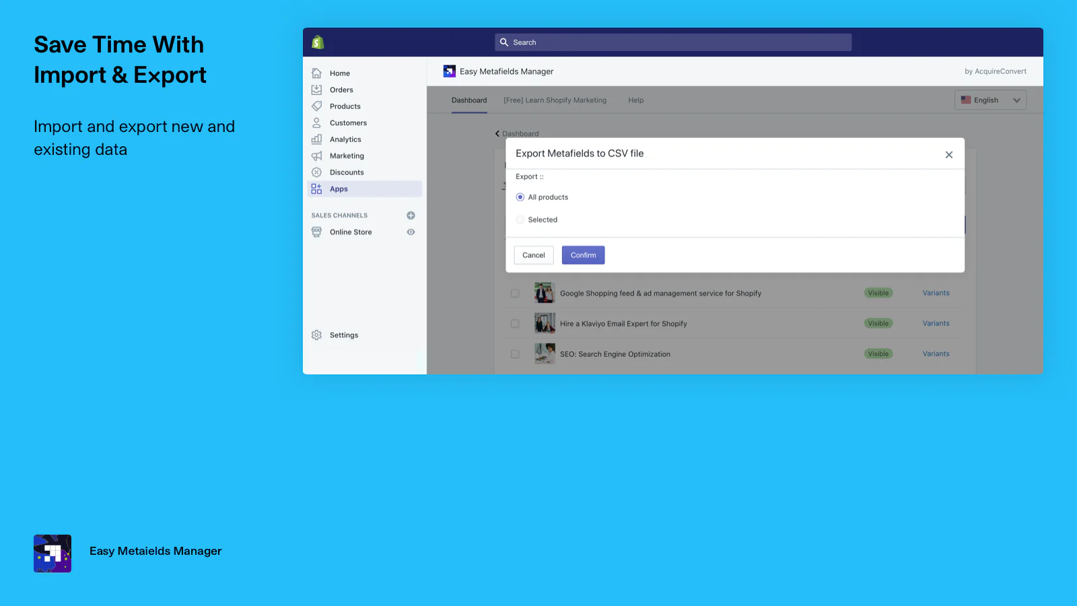Screen dimensions: 1077x606
Task: Switch to the Dashboard tab
Action: 469,100
